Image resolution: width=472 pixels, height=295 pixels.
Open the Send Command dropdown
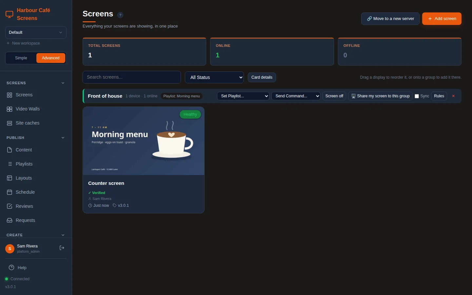(x=296, y=96)
